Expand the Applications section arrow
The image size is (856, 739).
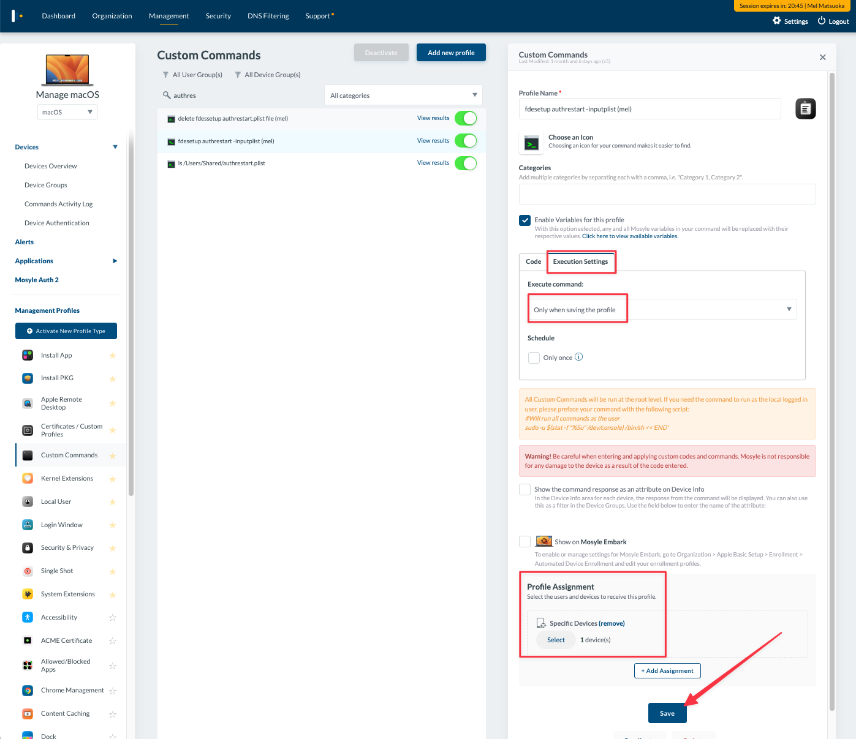point(115,261)
